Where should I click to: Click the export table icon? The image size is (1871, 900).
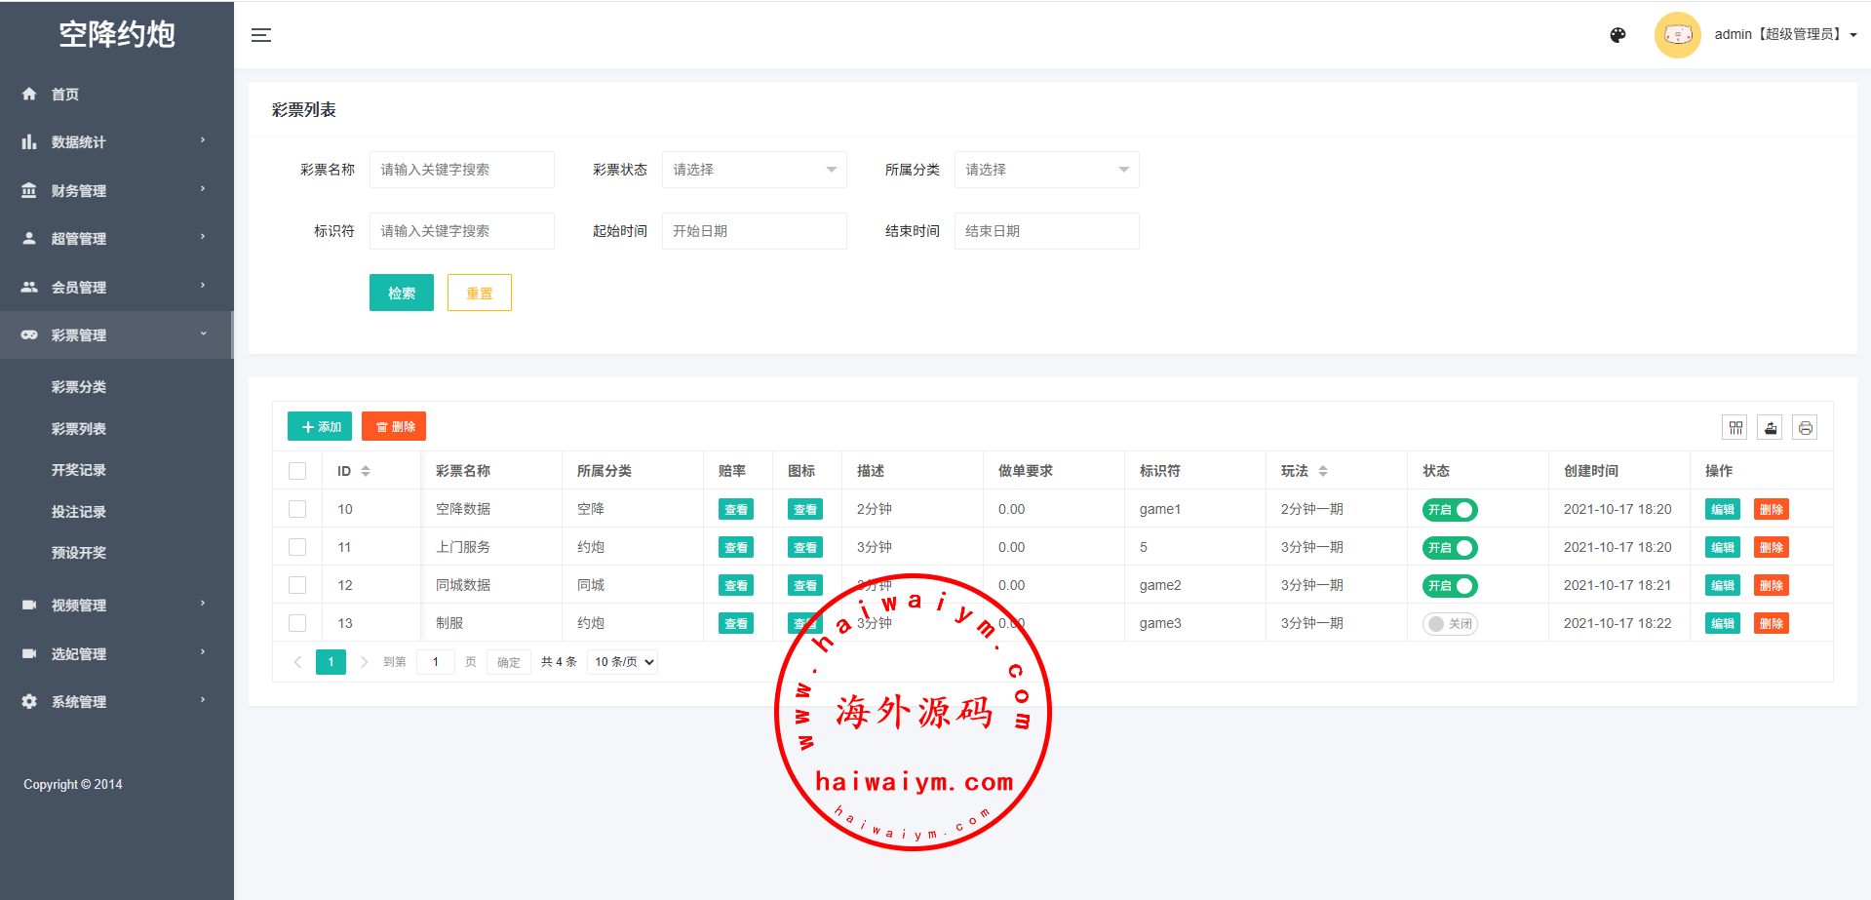click(x=1770, y=427)
